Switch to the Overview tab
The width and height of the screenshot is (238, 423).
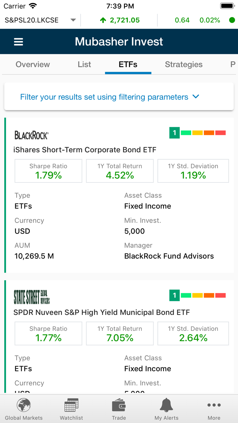[x=33, y=64]
